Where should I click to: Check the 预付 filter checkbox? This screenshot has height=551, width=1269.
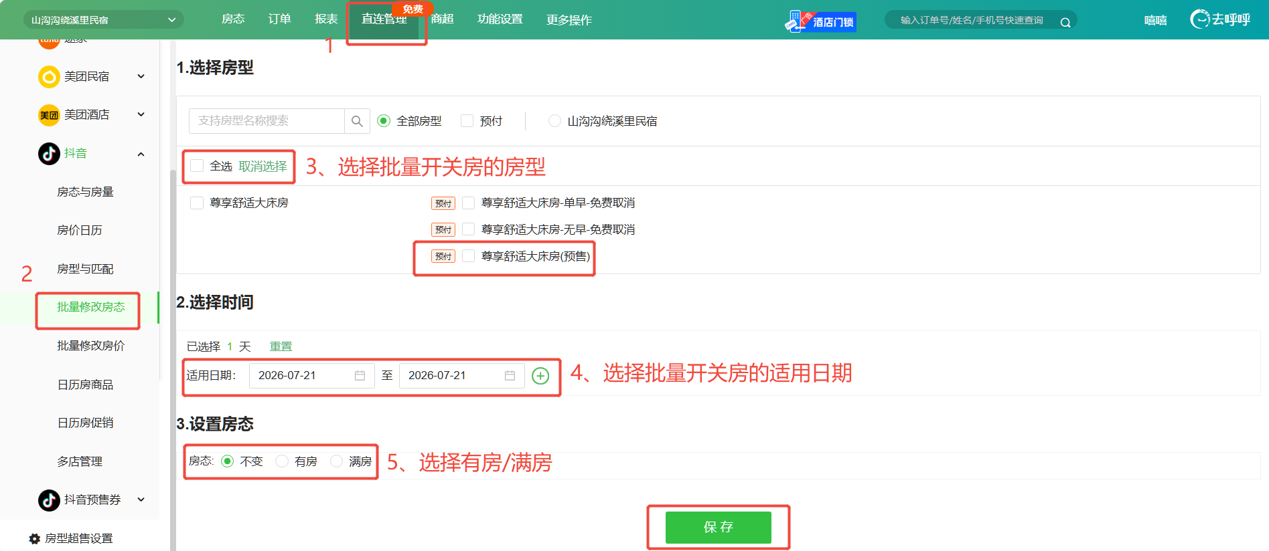(467, 121)
